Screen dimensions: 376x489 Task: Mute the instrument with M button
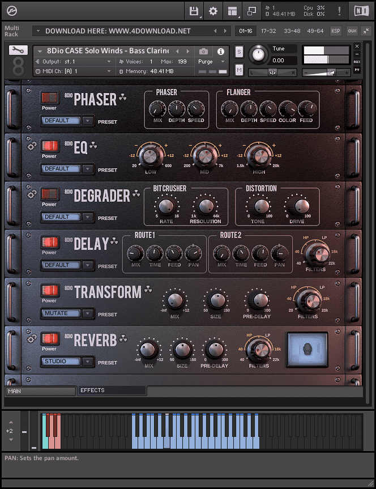239,70
